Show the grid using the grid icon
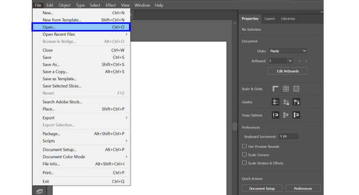Screen dimensions: 359x195 point(286,89)
